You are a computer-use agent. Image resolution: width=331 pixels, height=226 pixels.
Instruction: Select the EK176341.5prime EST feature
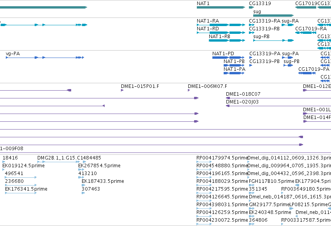pos(21,193)
